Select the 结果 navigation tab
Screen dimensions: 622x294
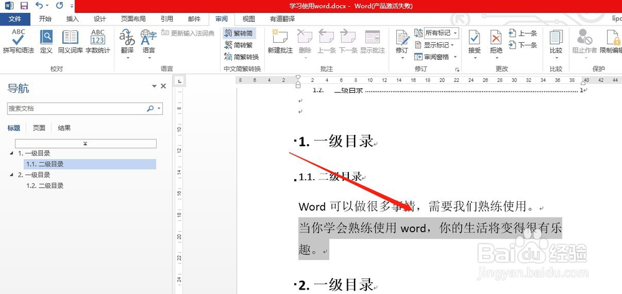point(64,128)
